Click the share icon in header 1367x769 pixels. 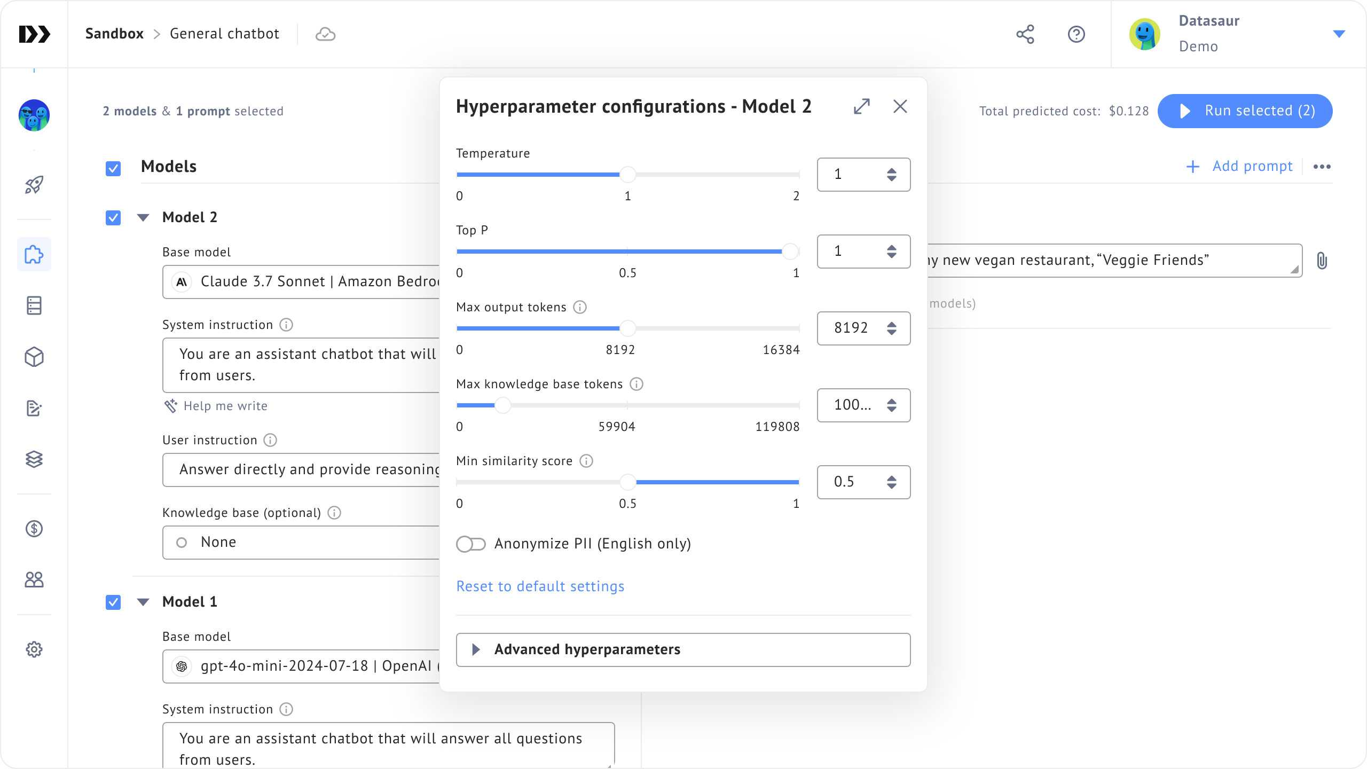[x=1025, y=34]
